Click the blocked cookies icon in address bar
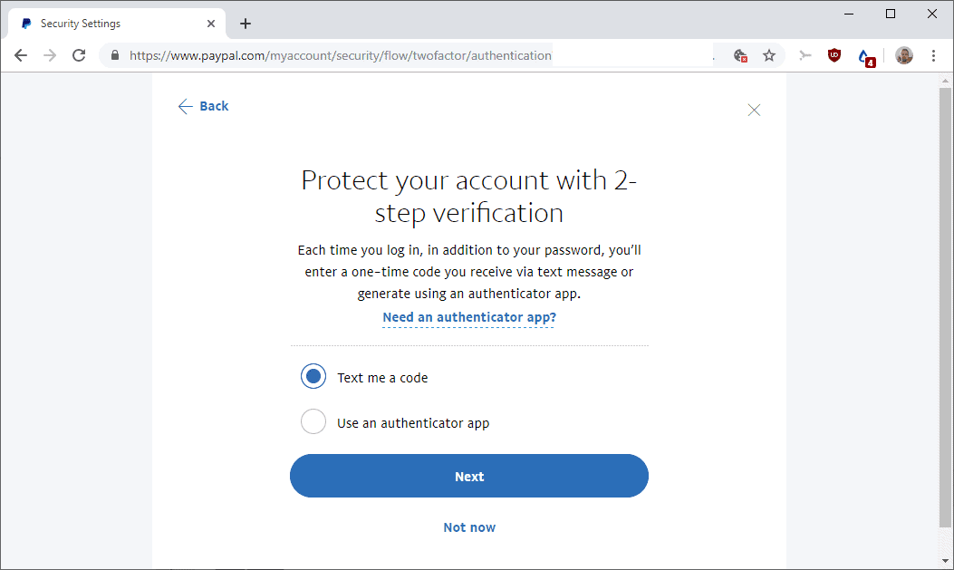Screen dimensions: 954x570 tap(738, 55)
